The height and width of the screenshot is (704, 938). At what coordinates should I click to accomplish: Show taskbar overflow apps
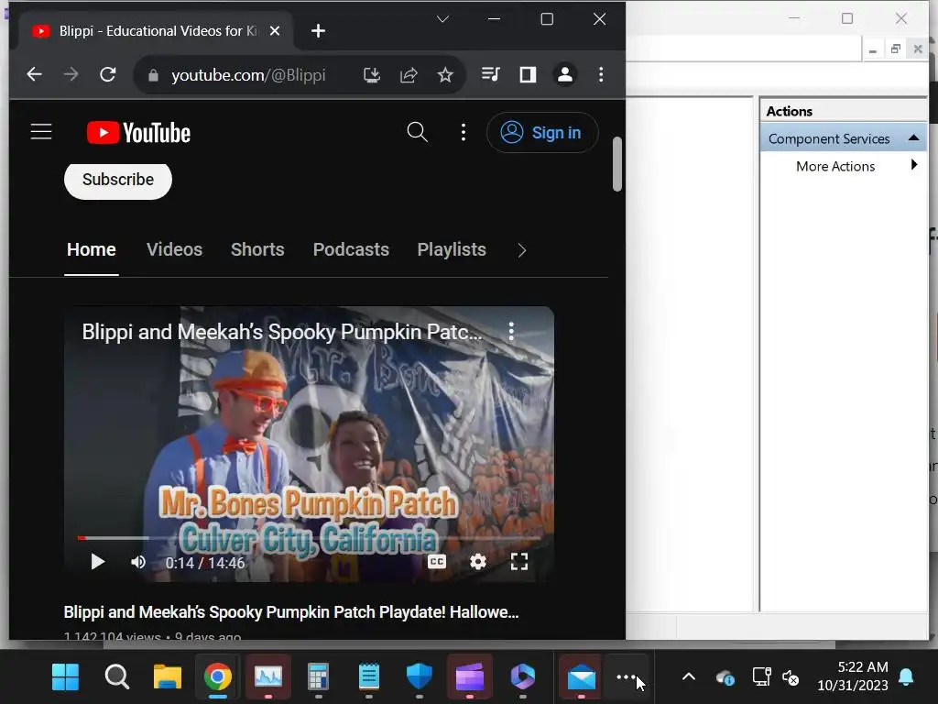626,677
